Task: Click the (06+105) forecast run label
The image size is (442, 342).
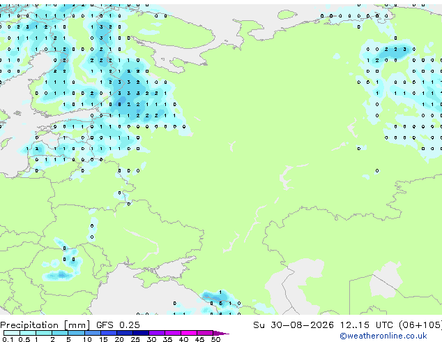Action: click(420, 325)
